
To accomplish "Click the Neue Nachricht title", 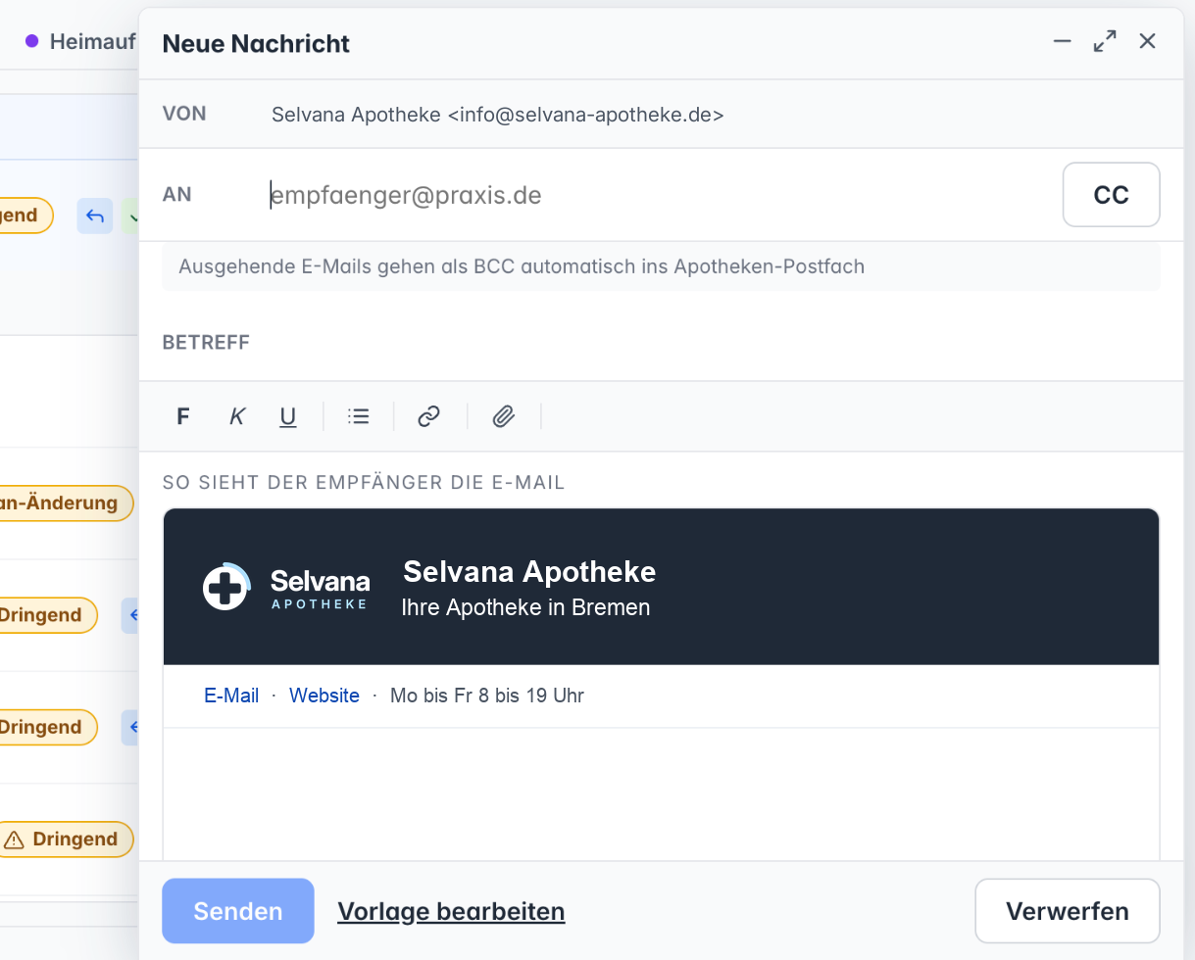I will (256, 43).
